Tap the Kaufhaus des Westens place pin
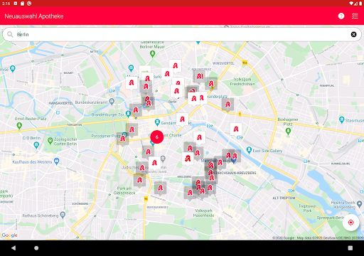364x256 pixels. tap(56, 161)
